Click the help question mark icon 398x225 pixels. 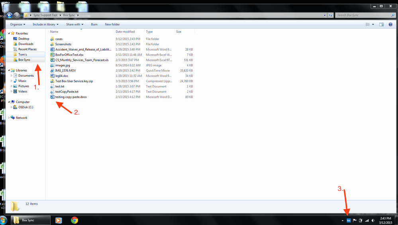coord(390,24)
